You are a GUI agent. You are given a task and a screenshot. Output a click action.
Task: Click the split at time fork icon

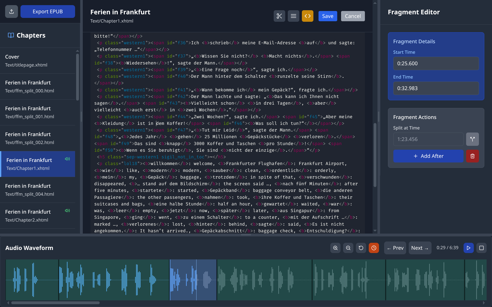click(472, 139)
